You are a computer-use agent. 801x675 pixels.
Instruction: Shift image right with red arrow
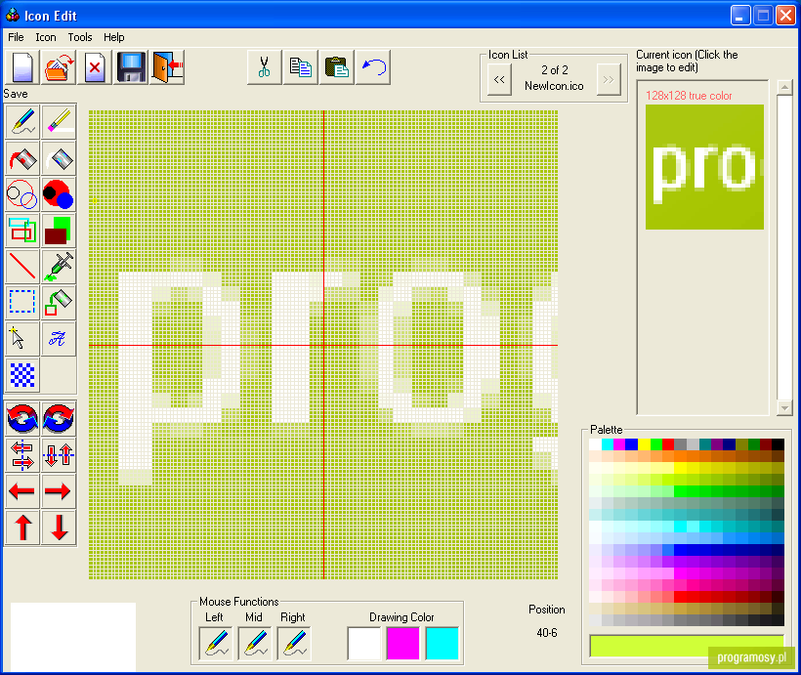[59, 491]
